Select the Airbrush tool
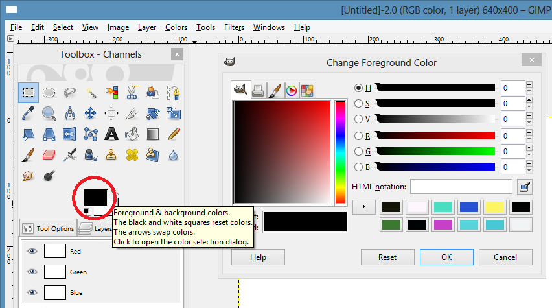Screen dimensions: 552x308 (x=70, y=155)
